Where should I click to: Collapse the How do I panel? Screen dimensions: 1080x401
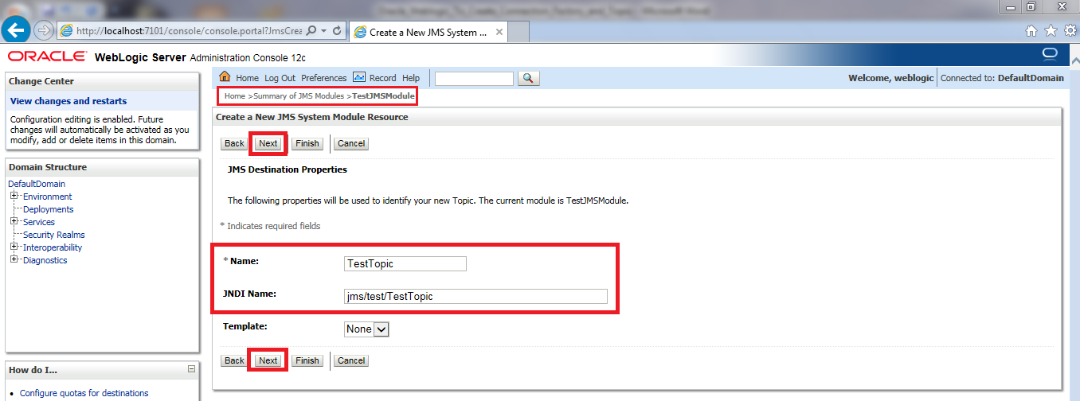[191, 369]
